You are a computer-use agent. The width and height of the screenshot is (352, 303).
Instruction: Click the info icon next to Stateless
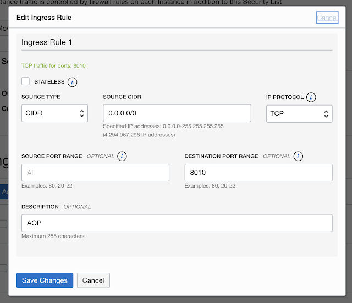coord(73,82)
